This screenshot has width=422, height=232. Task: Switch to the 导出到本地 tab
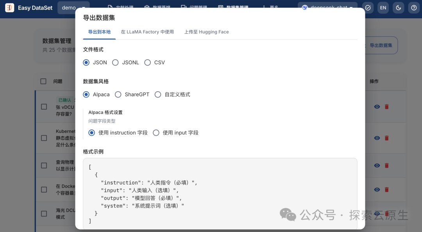(x=99, y=32)
